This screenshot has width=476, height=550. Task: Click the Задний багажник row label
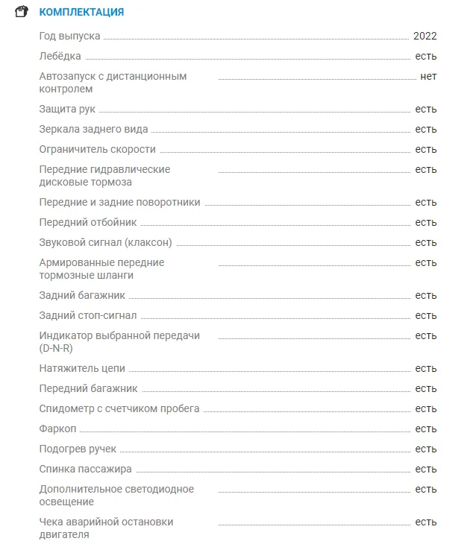click(82, 296)
